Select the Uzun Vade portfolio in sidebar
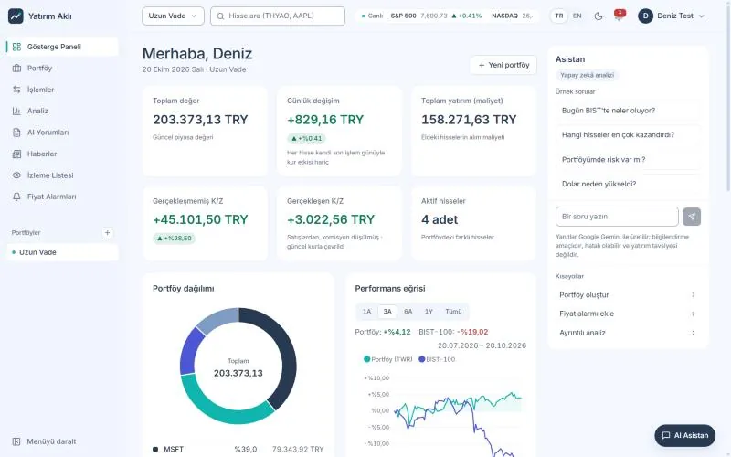Screen dimensions: 731x457 click(62, 252)
